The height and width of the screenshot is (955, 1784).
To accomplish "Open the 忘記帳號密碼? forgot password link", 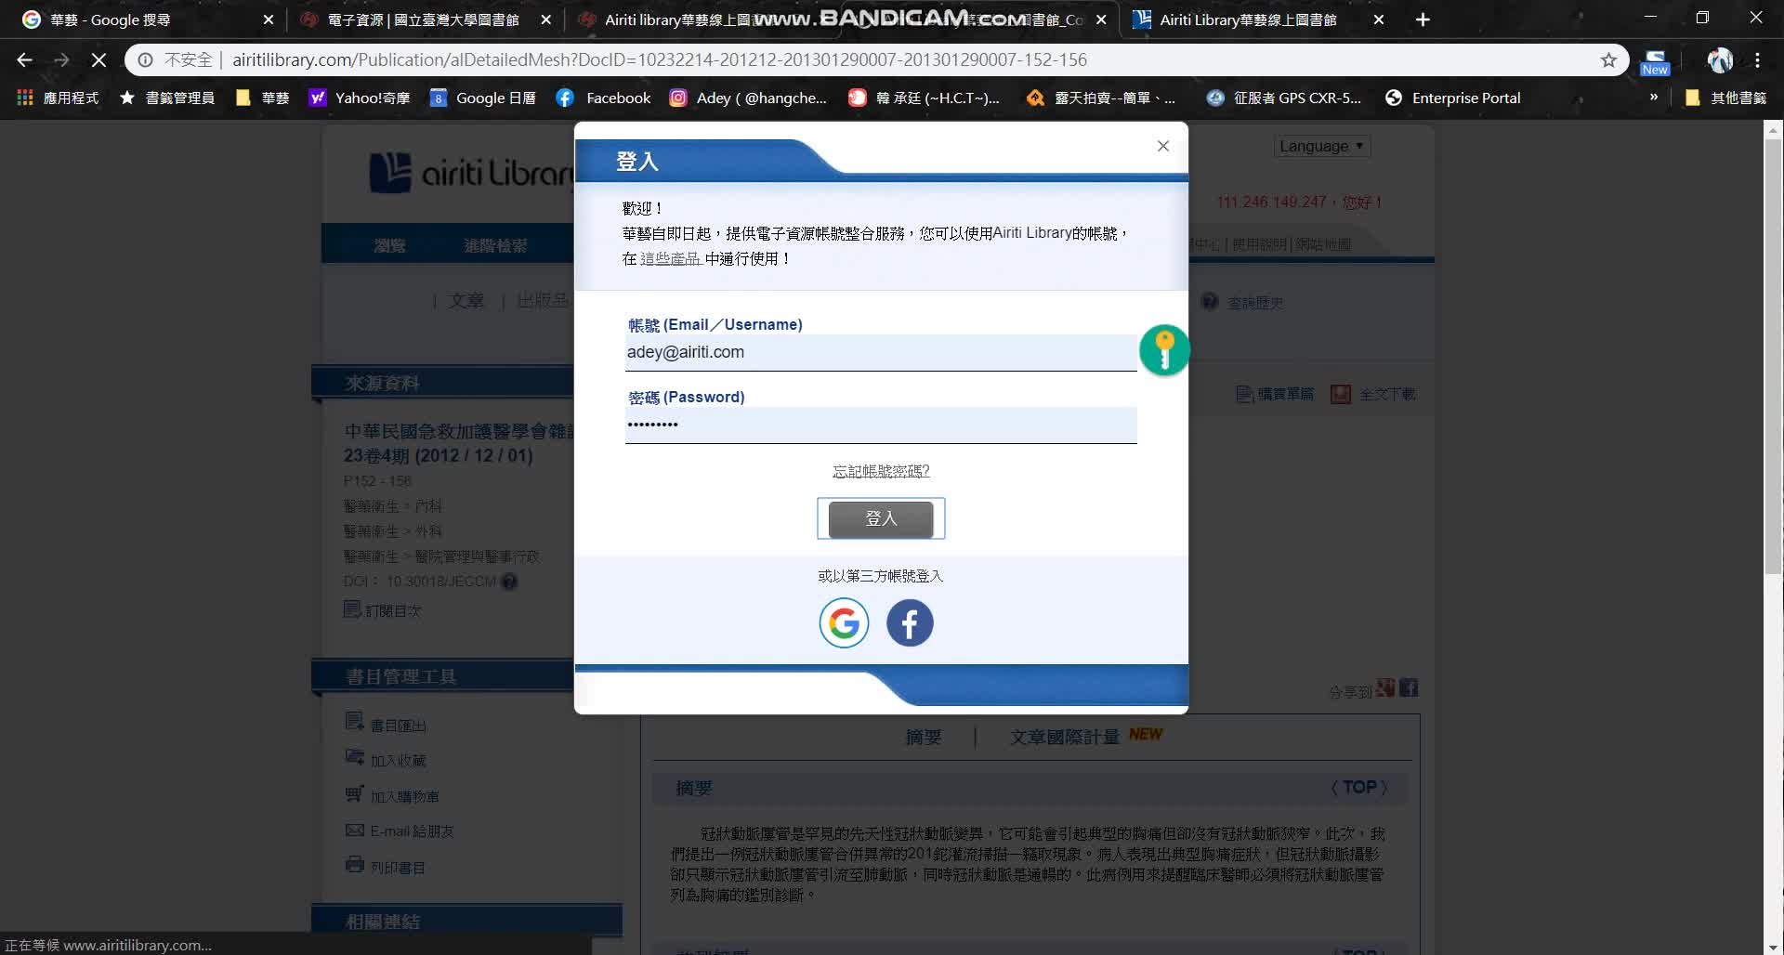I will (x=881, y=471).
